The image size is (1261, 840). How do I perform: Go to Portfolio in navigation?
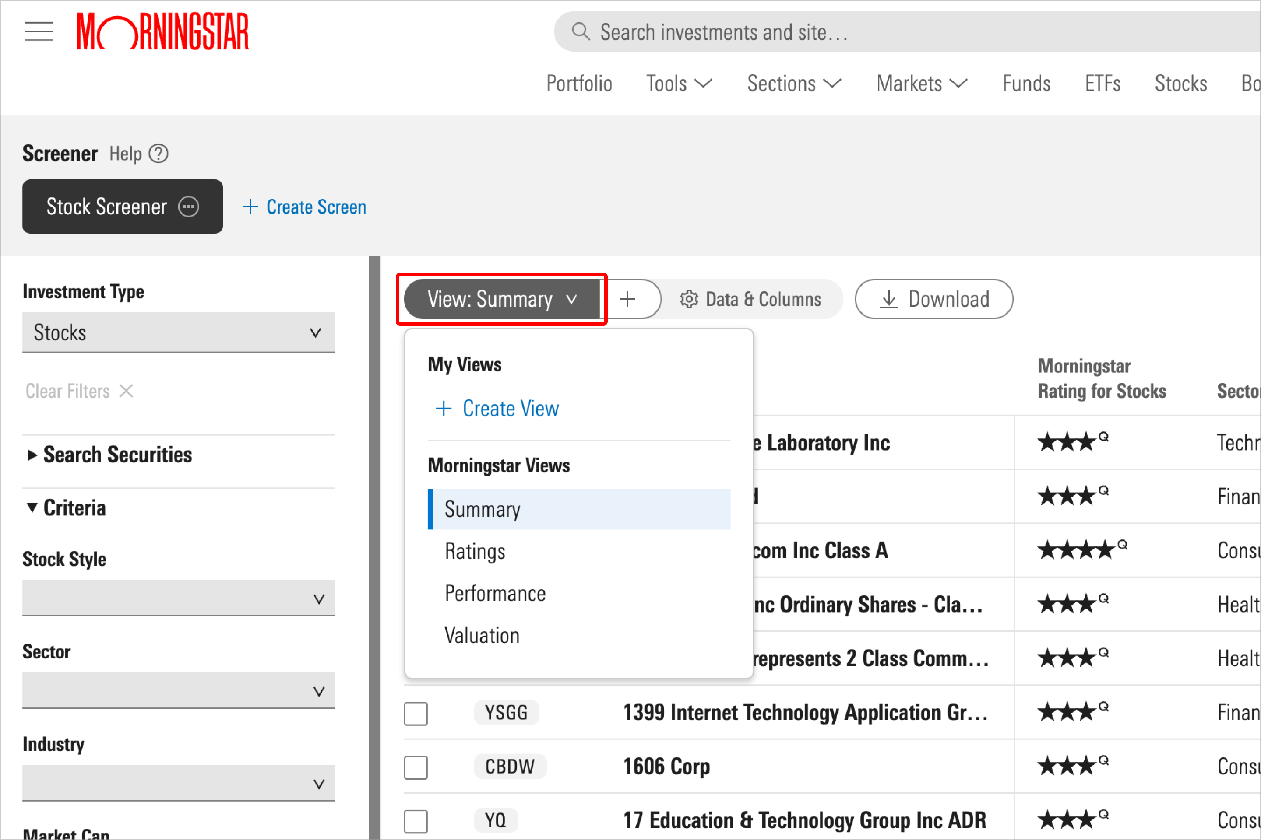tap(579, 84)
